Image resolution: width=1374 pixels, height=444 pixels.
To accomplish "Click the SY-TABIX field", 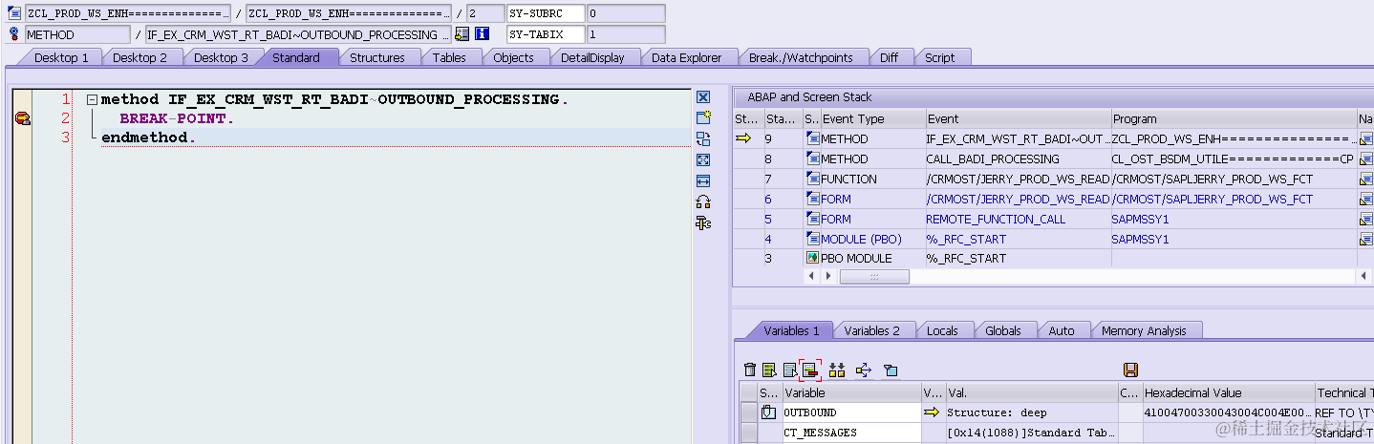I will click(546, 34).
